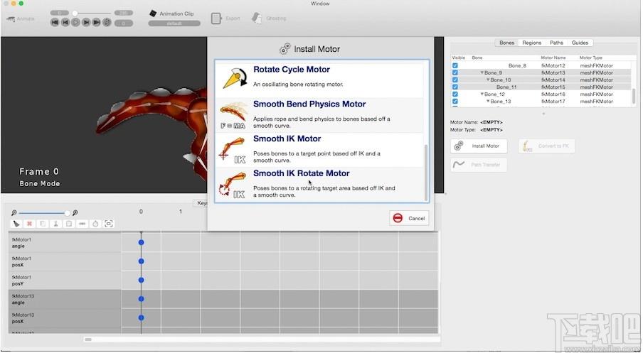Screen dimensions: 643x353
Task: Toggle the Bone_10 visible checkbox
Action: coord(455,80)
